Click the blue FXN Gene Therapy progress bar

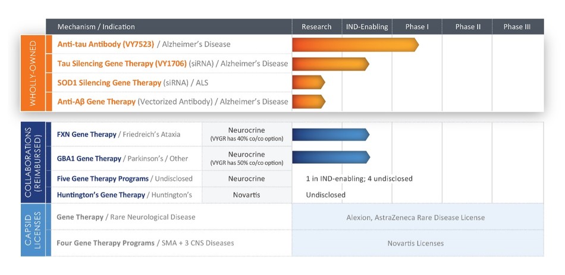(330, 135)
